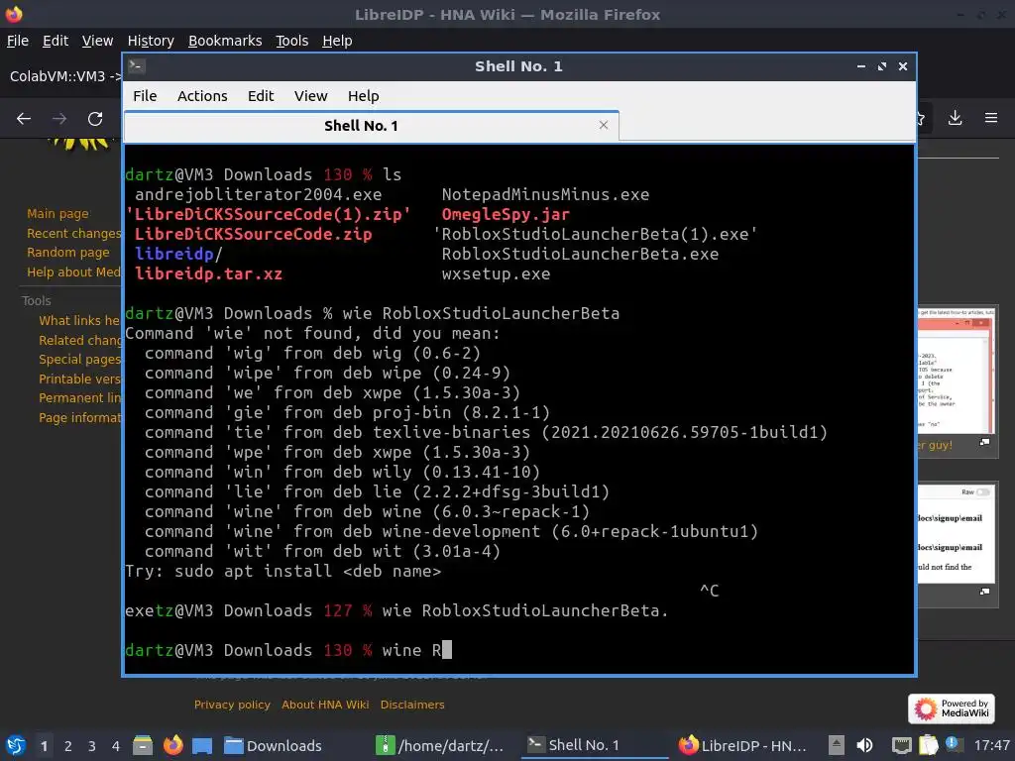Image resolution: width=1015 pixels, height=761 pixels.
Task: Go back in Firefox
Action: click(24, 119)
